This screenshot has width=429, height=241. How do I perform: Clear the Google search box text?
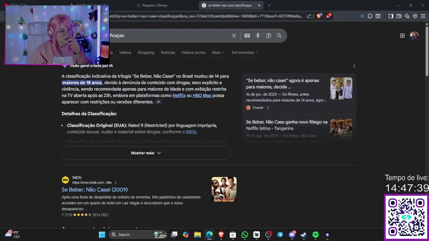pos(234,35)
